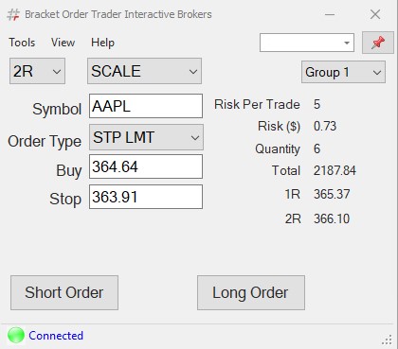Focus the Symbol field containing AAPL
The height and width of the screenshot is (349, 398).
146,106
